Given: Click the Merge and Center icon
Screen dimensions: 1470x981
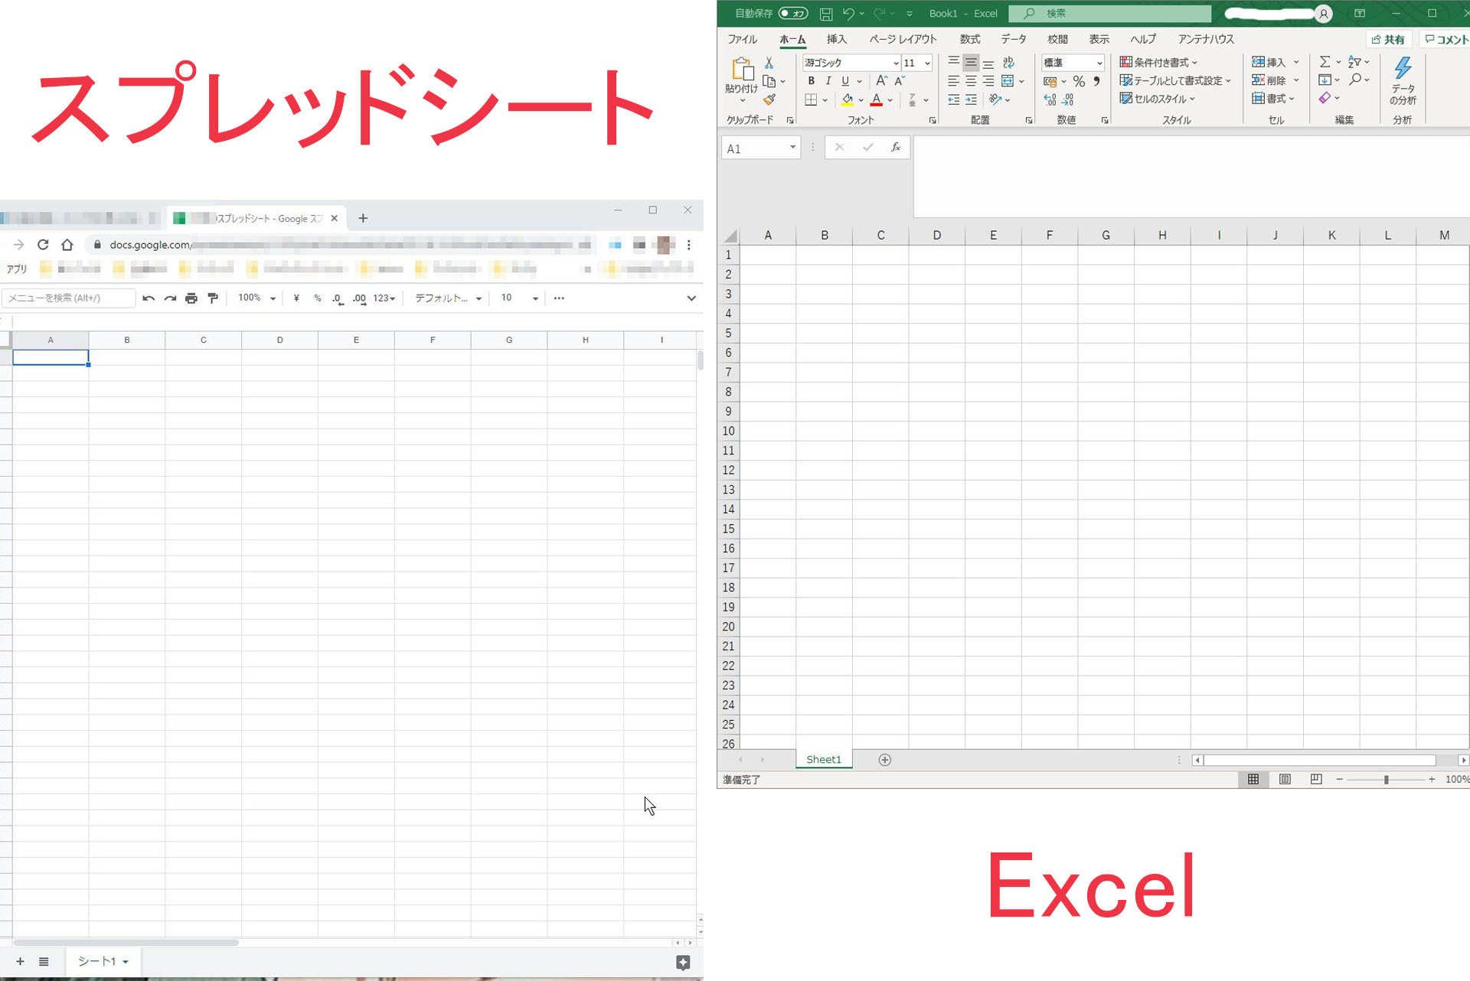Looking at the screenshot, I should [x=1008, y=81].
